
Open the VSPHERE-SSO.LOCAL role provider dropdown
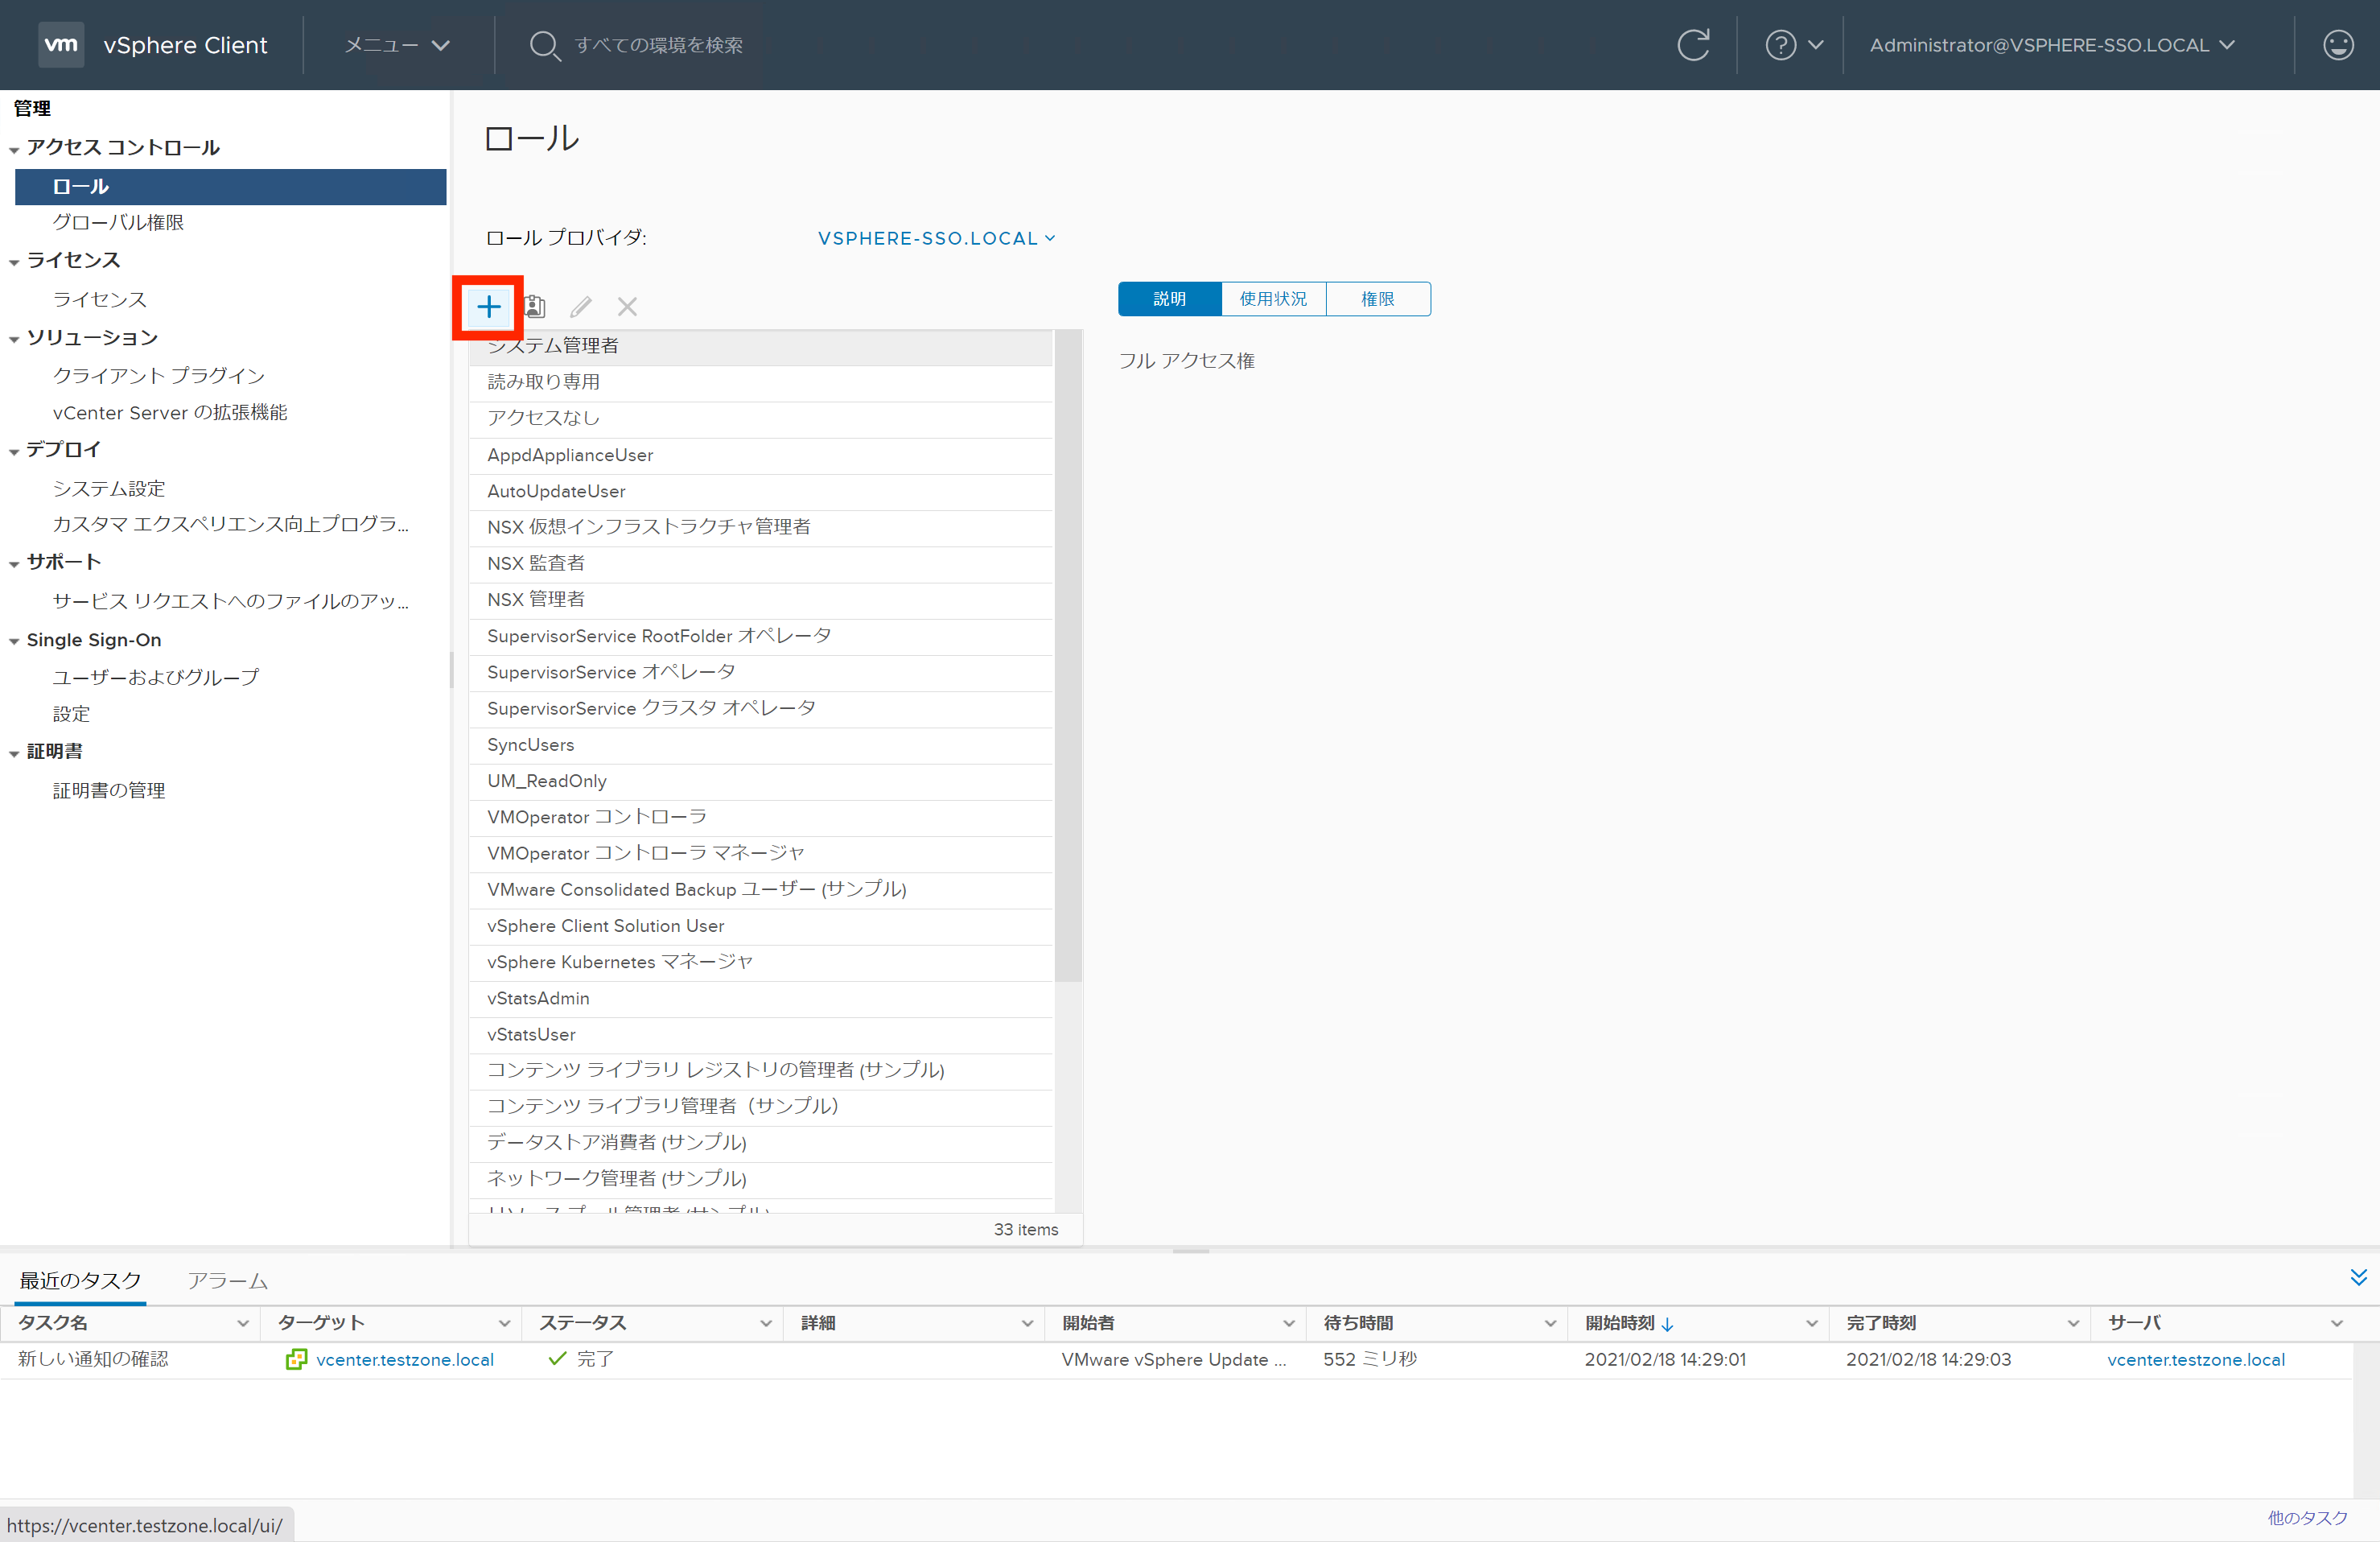coord(937,238)
